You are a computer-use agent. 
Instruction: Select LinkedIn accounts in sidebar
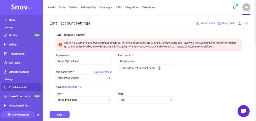(x=20, y=96)
